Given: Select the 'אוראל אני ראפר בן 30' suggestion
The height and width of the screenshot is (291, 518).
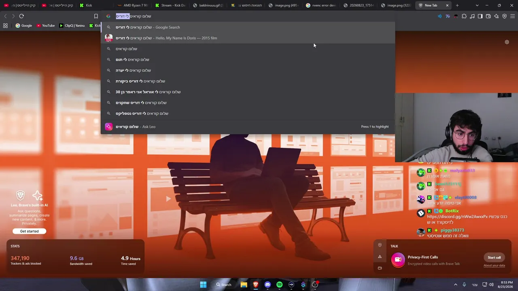Looking at the screenshot, I should click(248, 92).
